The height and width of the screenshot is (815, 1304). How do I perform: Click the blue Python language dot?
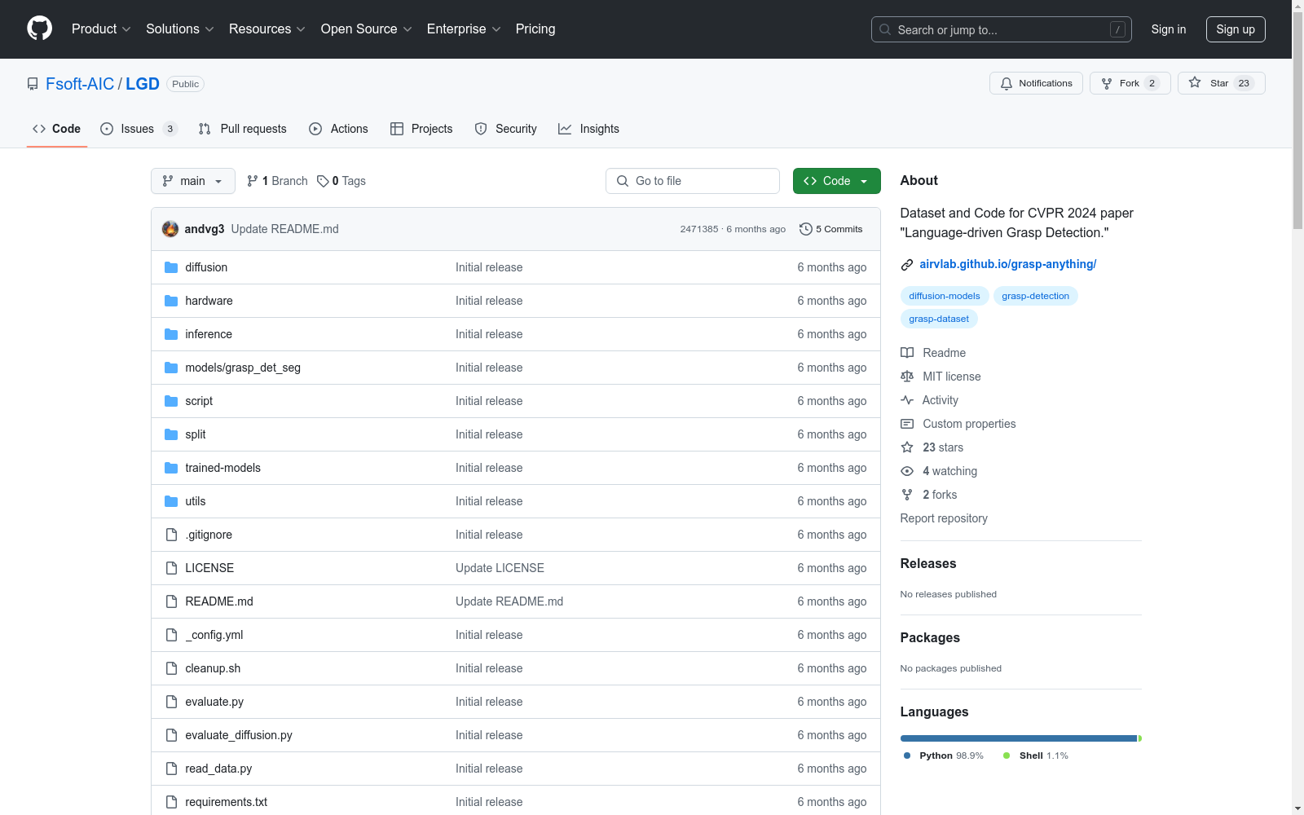907,756
